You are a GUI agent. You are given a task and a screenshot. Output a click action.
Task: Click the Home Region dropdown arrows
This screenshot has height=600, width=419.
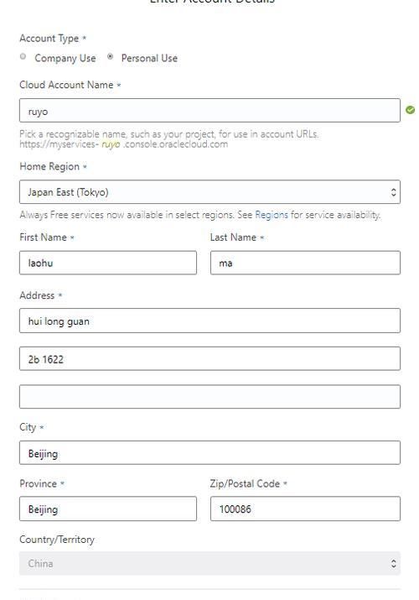393,191
